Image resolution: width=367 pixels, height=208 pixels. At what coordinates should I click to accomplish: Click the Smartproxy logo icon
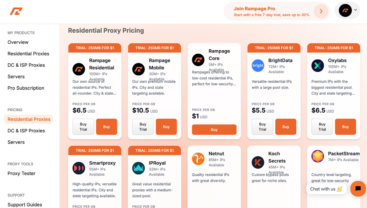(79, 168)
